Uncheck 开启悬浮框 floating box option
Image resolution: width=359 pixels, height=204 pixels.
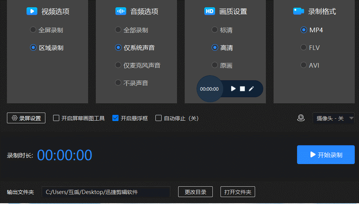[x=115, y=118]
